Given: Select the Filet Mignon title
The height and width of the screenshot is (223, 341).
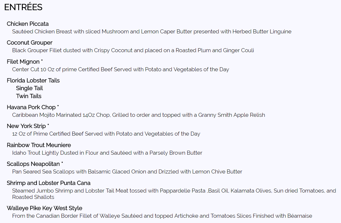Looking at the screenshot, I should [x=23, y=62].
